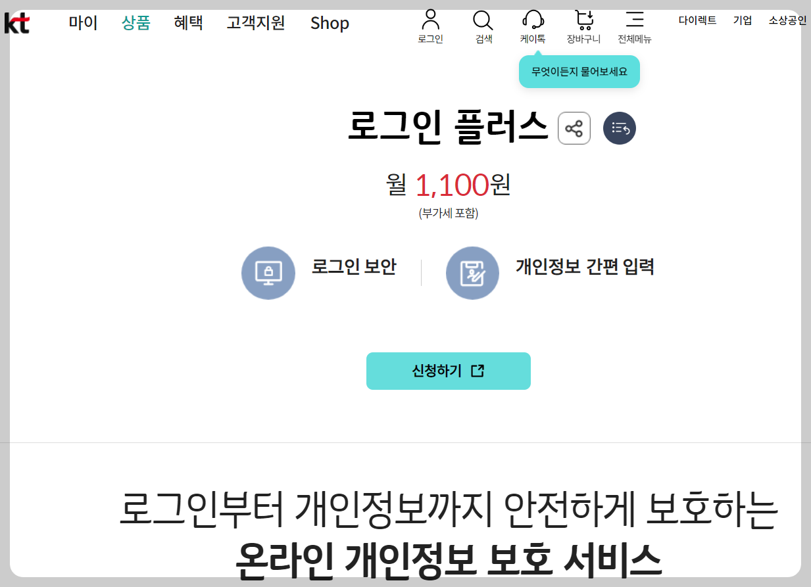This screenshot has width=811, height=587.
Task: Click the kt logo
Action: pos(16,24)
